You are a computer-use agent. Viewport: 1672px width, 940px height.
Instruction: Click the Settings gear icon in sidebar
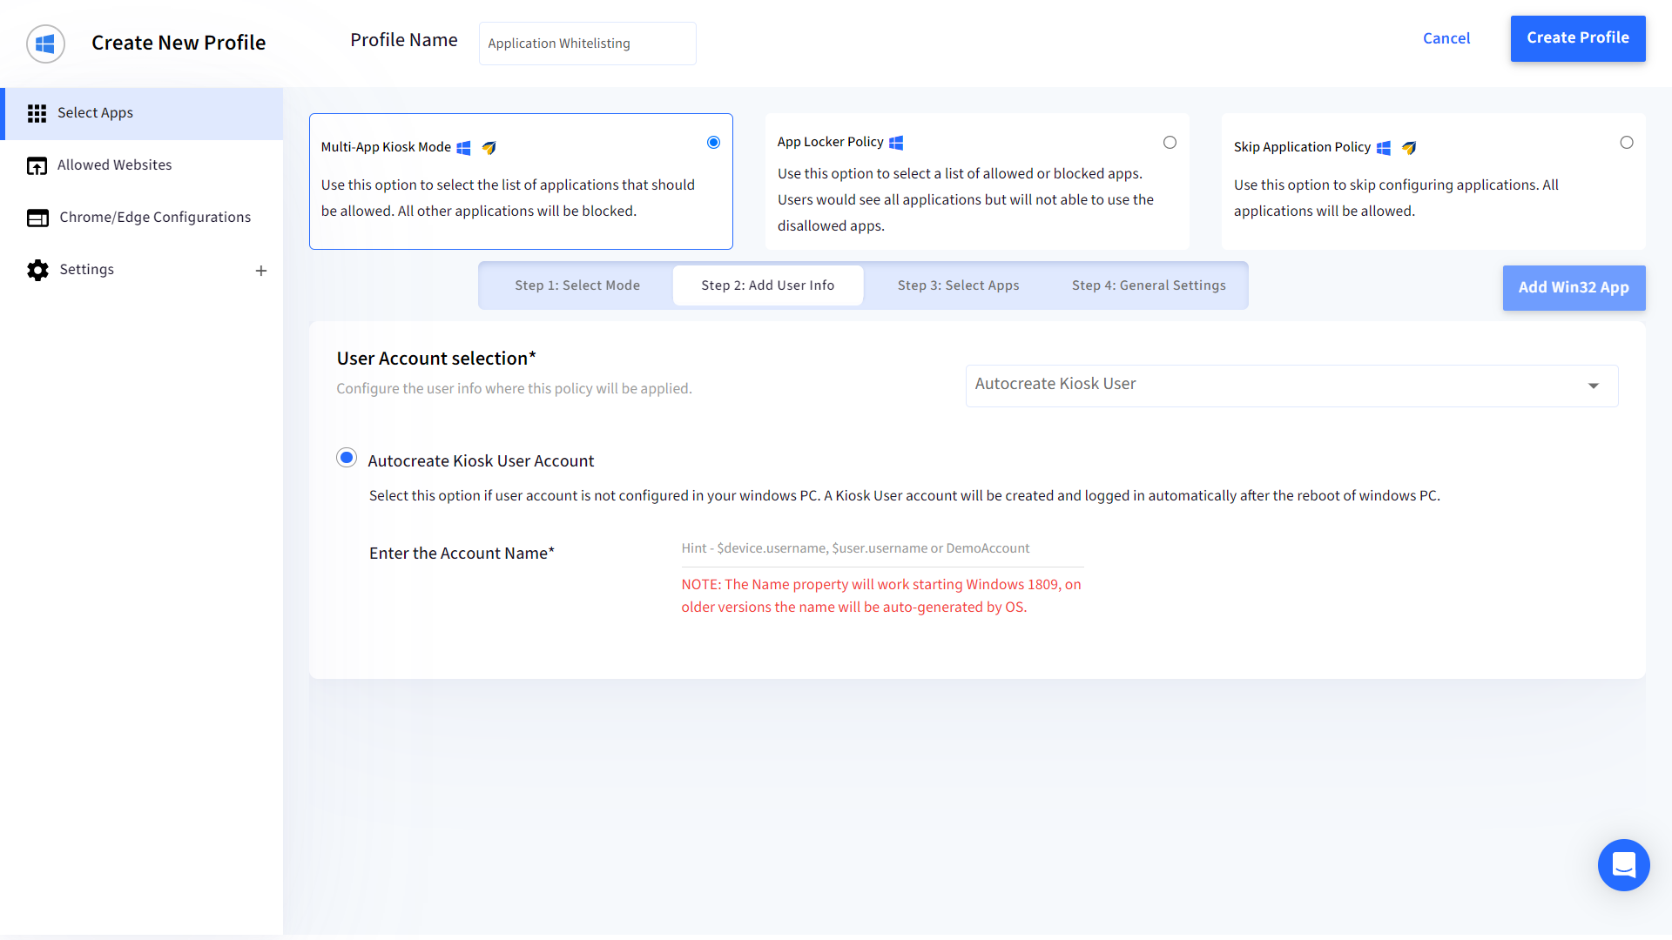[37, 270]
